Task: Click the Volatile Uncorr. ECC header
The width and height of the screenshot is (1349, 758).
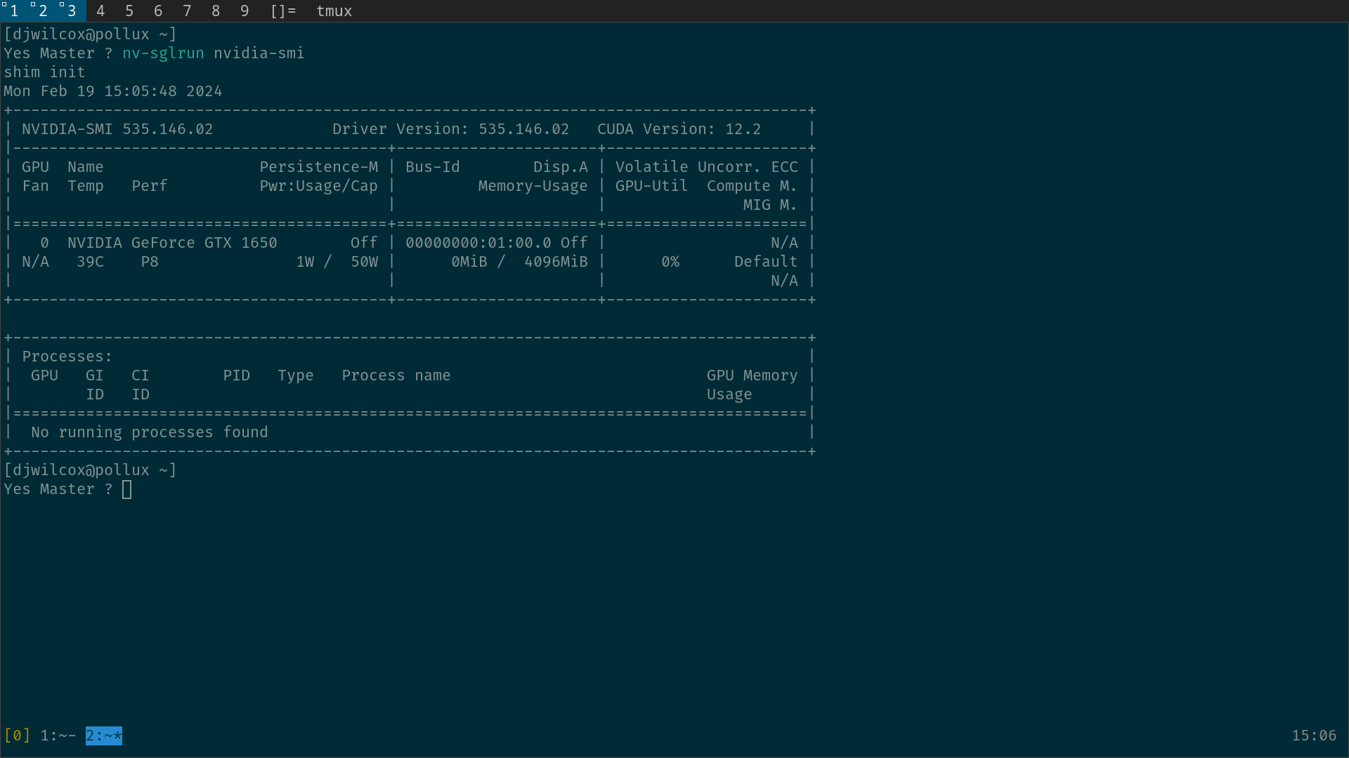Action: point(707,167)
